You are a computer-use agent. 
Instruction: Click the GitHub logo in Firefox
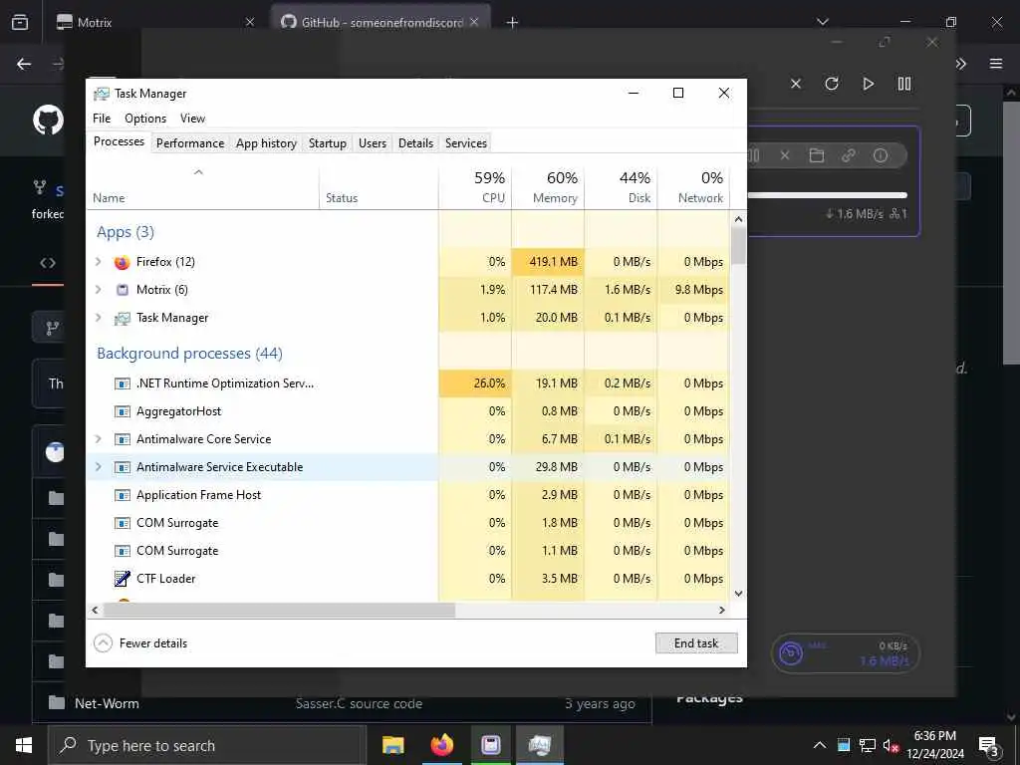click(x=48, y=120)
